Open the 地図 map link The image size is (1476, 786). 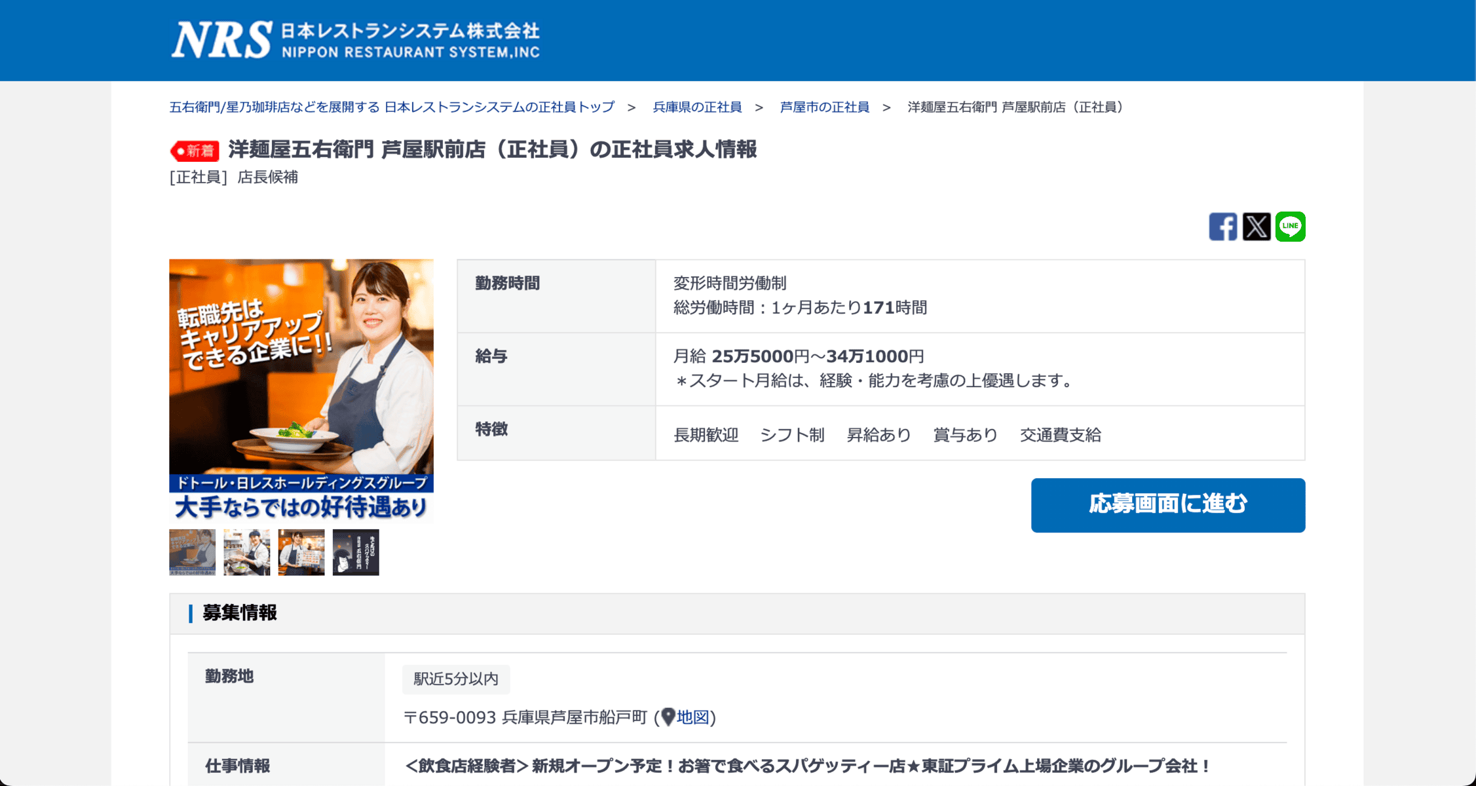(692, 717)
